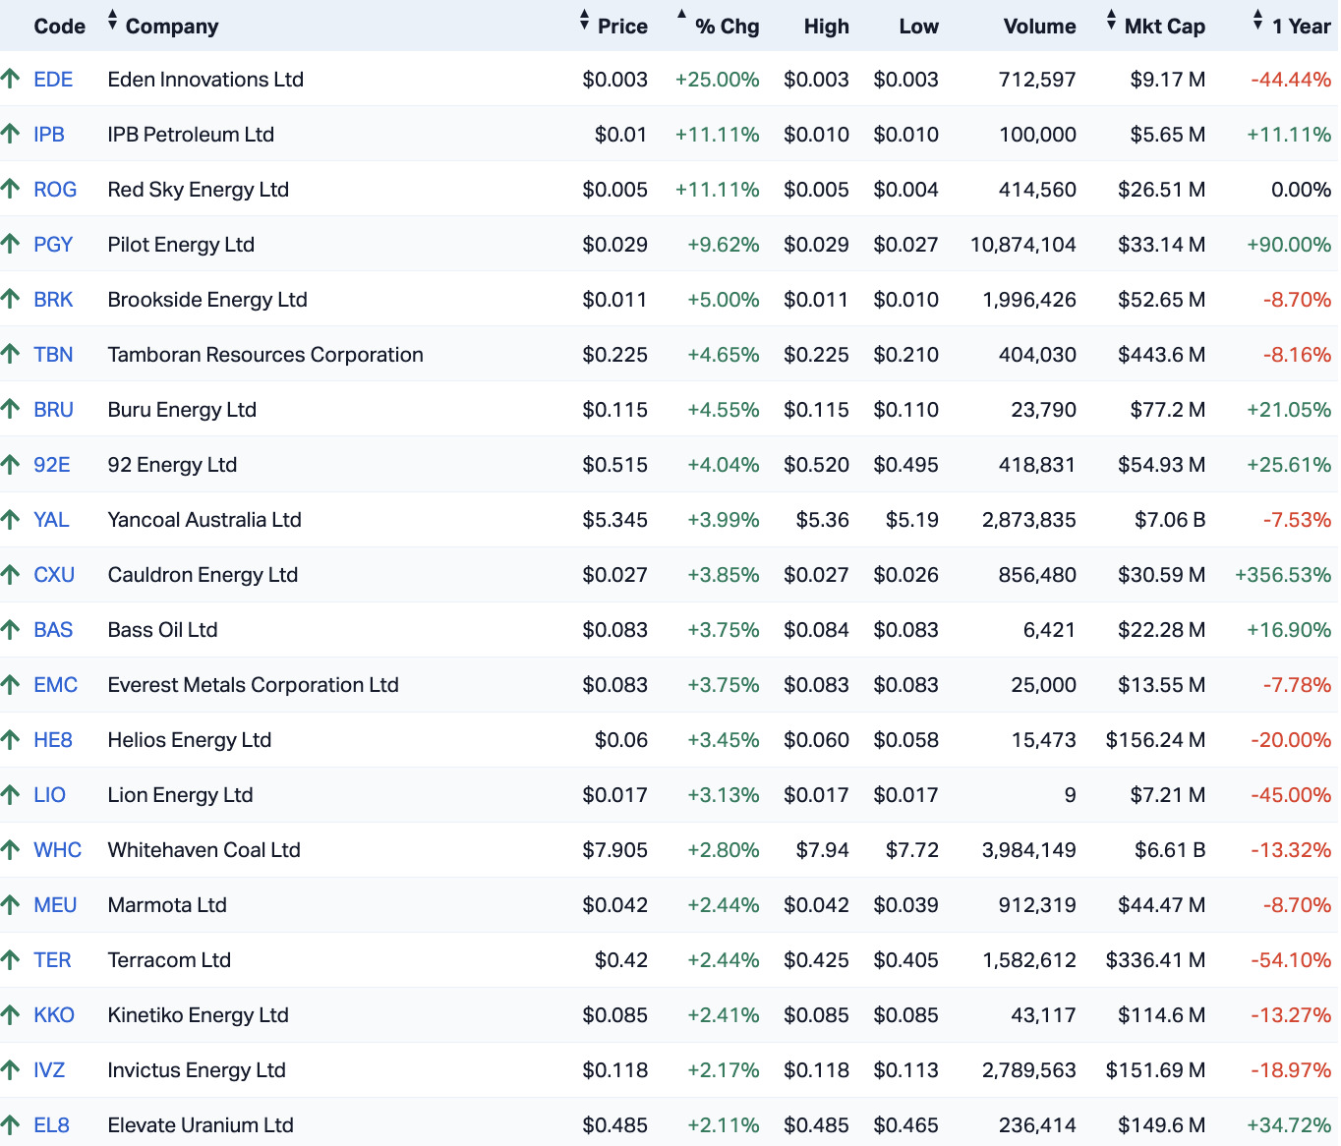Open the ROG stock code link
The width and height of the screenshot is (1341, 1146).
[x=55, y=190]
